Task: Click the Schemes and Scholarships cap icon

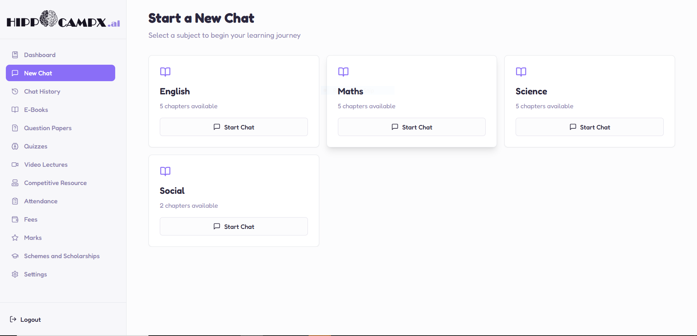Action: click(x=15, y=256)
